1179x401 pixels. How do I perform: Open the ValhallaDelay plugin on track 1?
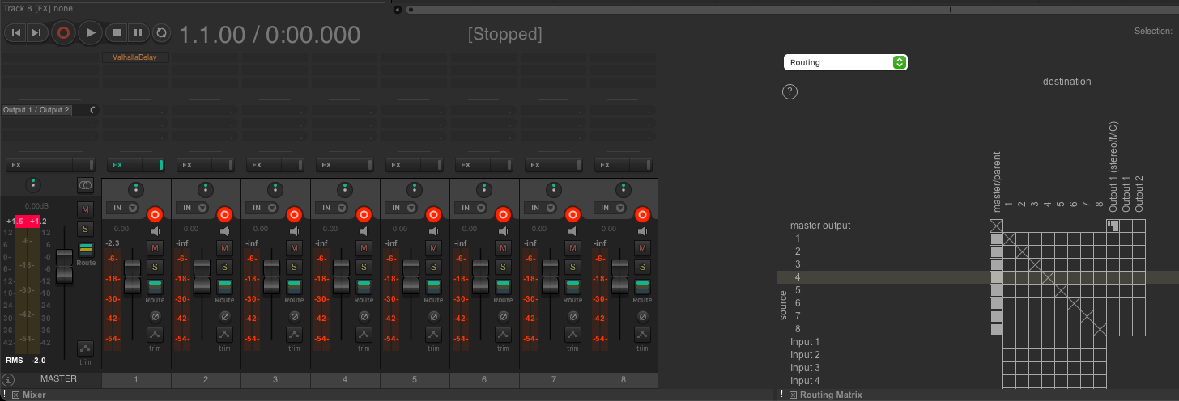135,57
